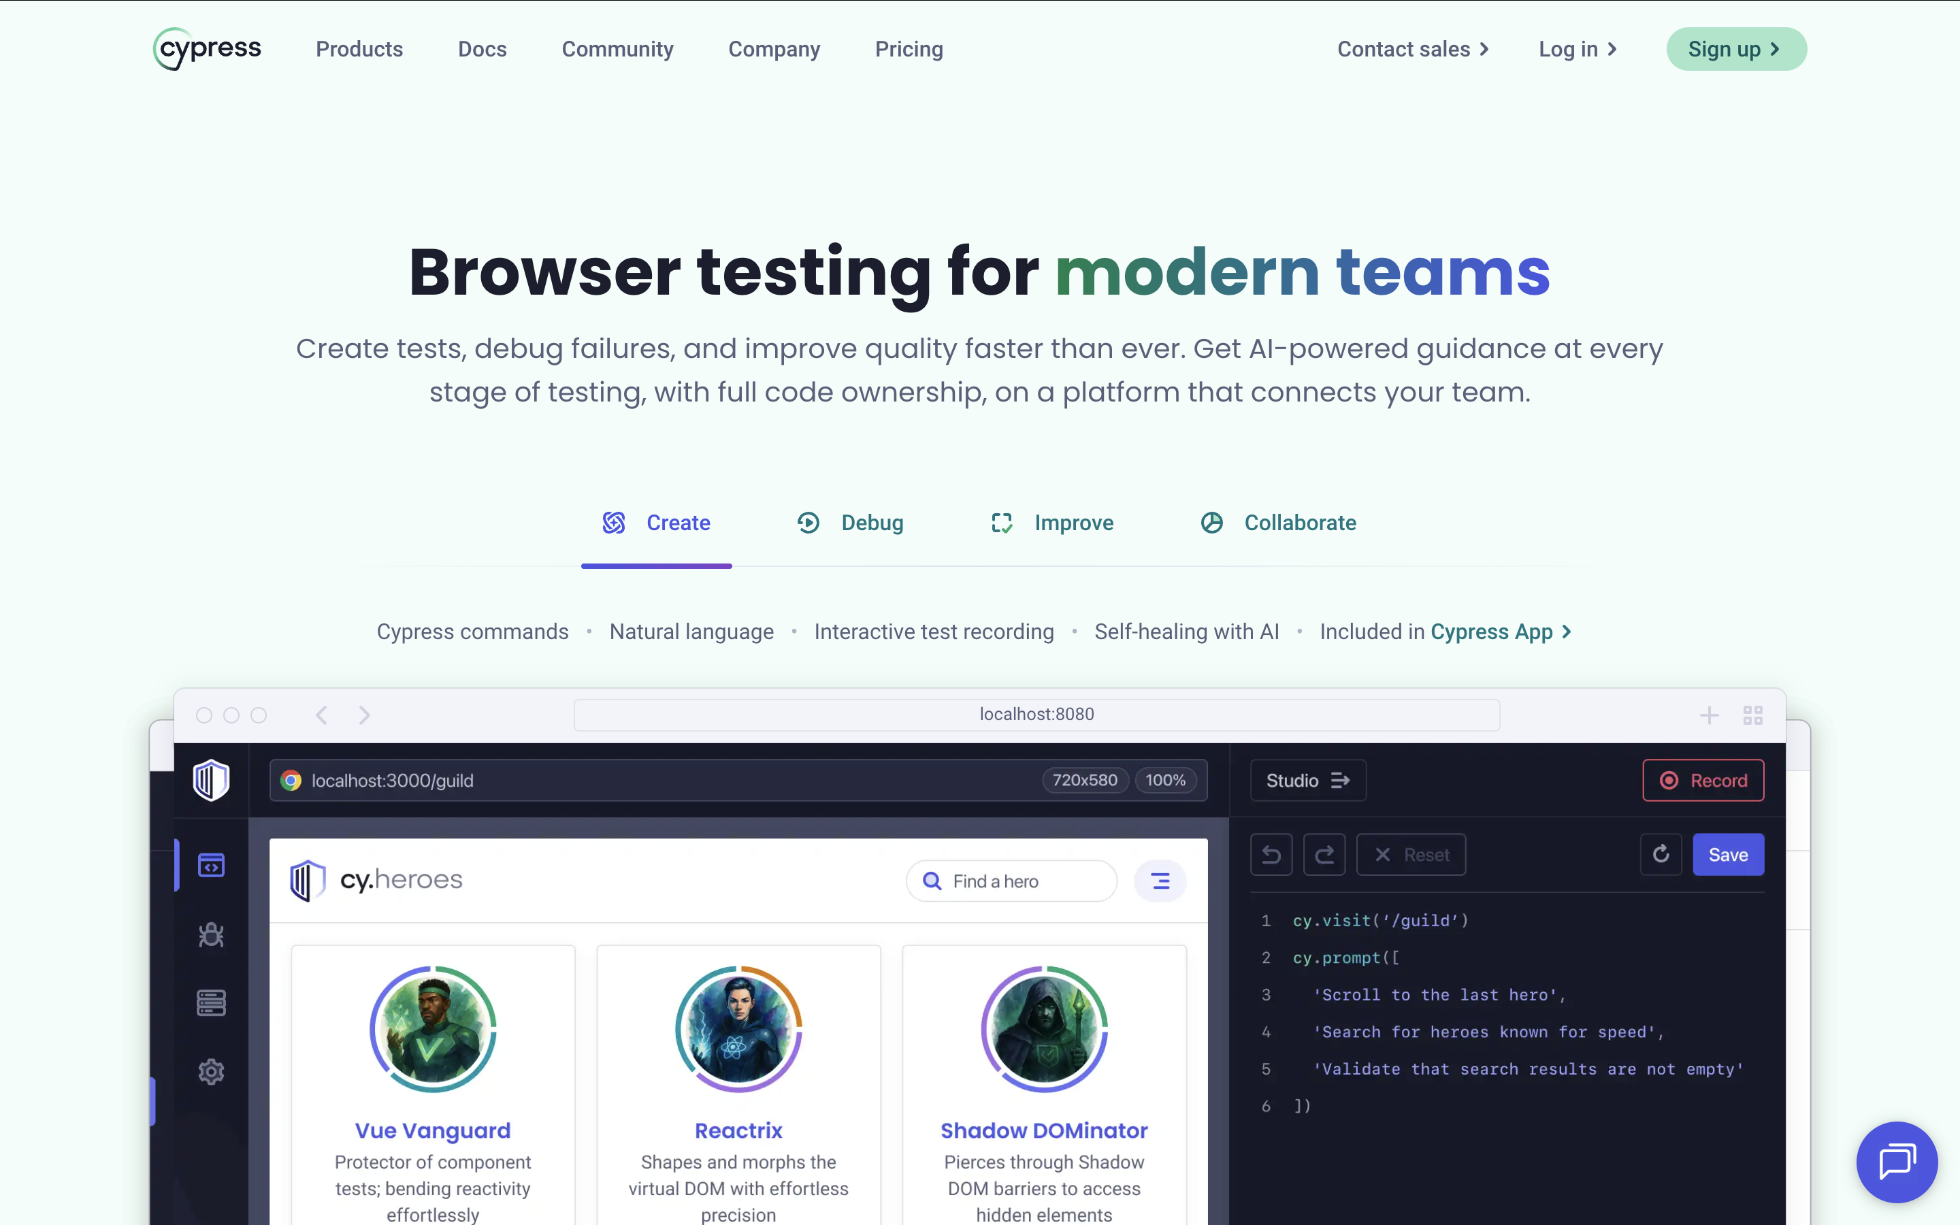This screenshot has width=1960, height=1225.
Task: Open the Pricing page
Action: pyautogui.click(x=909, y=48)
